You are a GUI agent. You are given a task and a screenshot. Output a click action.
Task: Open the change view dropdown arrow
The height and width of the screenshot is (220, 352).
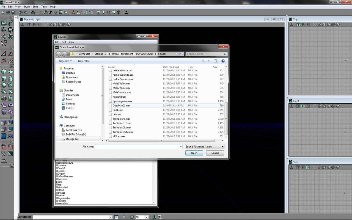tap(208, 61)
